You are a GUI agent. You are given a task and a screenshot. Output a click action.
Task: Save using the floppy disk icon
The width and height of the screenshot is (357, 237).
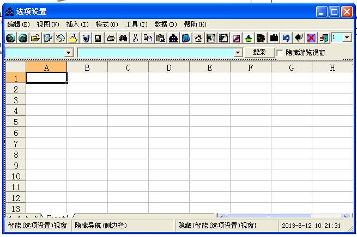(98, 38)
